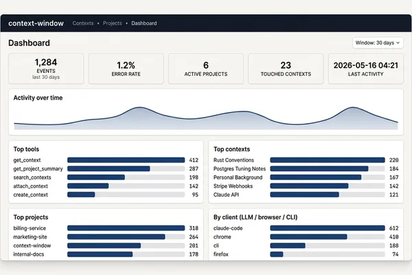Click the claude-code client label
This screenshot has width=412, height=275.
click(228, 228)
